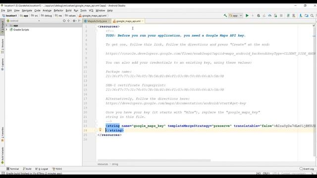Toggle the Logcat tool window
317x178 pixels.
(x=42, y=169)
